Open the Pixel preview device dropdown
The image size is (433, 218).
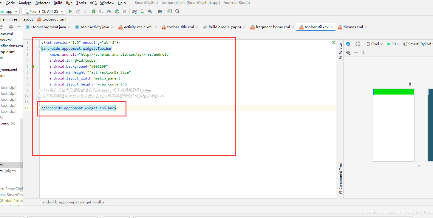tap(375, 44)
